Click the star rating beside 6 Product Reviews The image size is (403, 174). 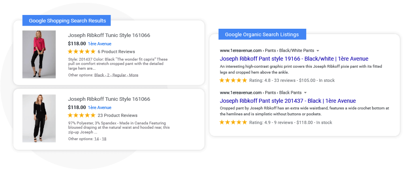(x=81, y=52)
